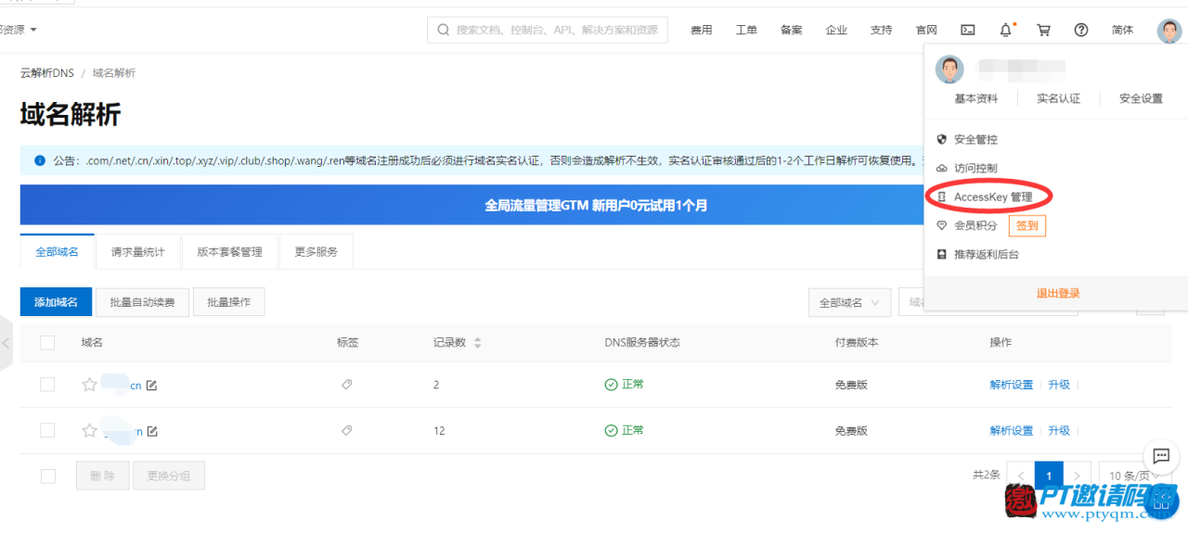This screenshot has width=1188, height=533.
Task: Open the Cloud Shell terminal icon
Action: point(967,30)
